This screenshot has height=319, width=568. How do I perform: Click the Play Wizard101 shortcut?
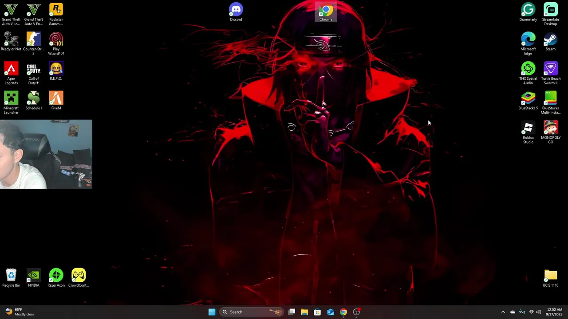pyautogui.click(x=56, y=44)
